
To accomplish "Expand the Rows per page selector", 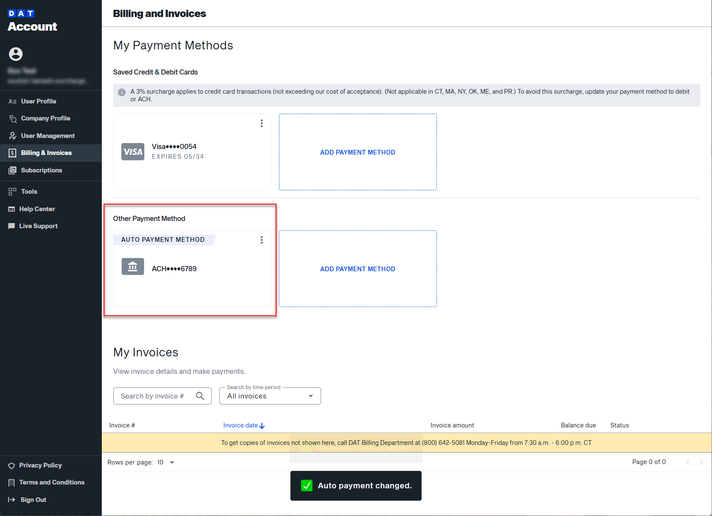I will pos(166,462).
